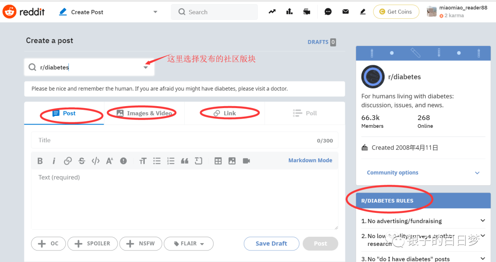This screenshot has width=496, height=262.
Task: Insert a video in the editor
Action: click(247, 161)
